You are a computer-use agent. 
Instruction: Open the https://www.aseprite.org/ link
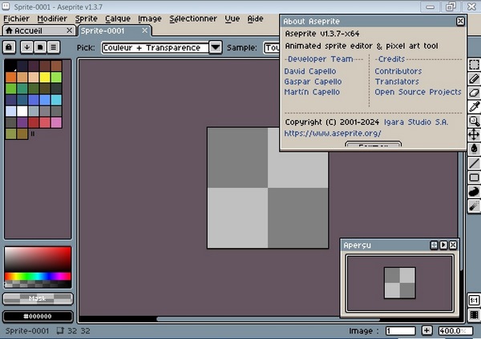click(x=333, y=134)
